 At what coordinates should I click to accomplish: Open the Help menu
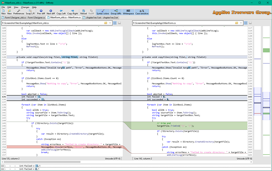click(34, 7)
